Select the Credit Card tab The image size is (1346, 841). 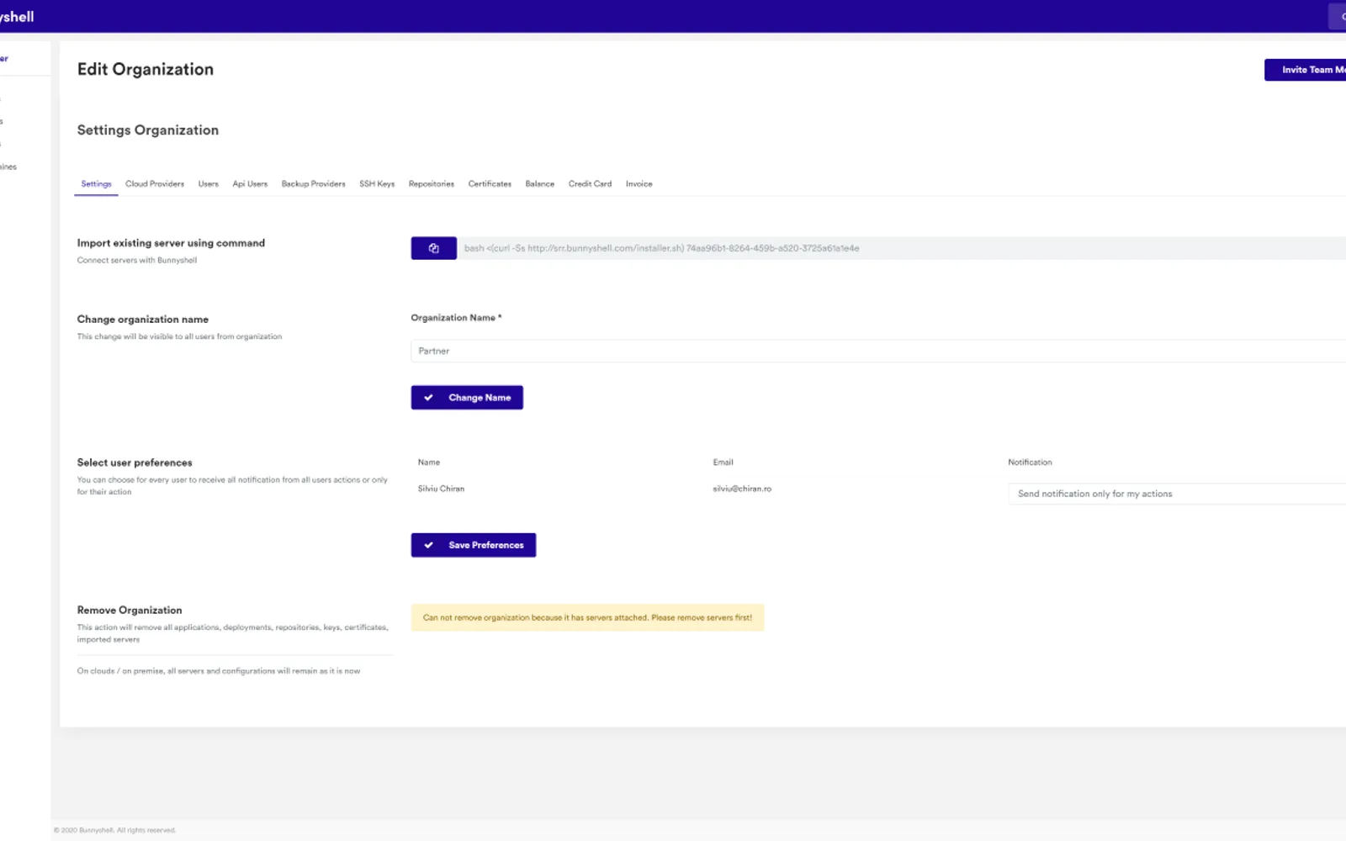590,183
